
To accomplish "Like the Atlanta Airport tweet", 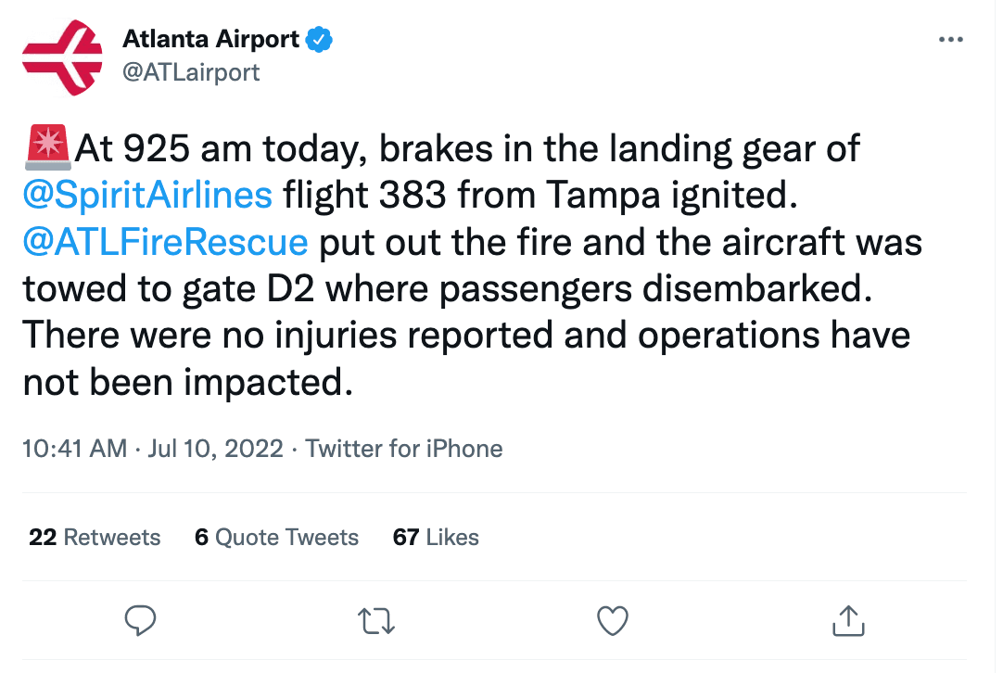I will (613, 620).
